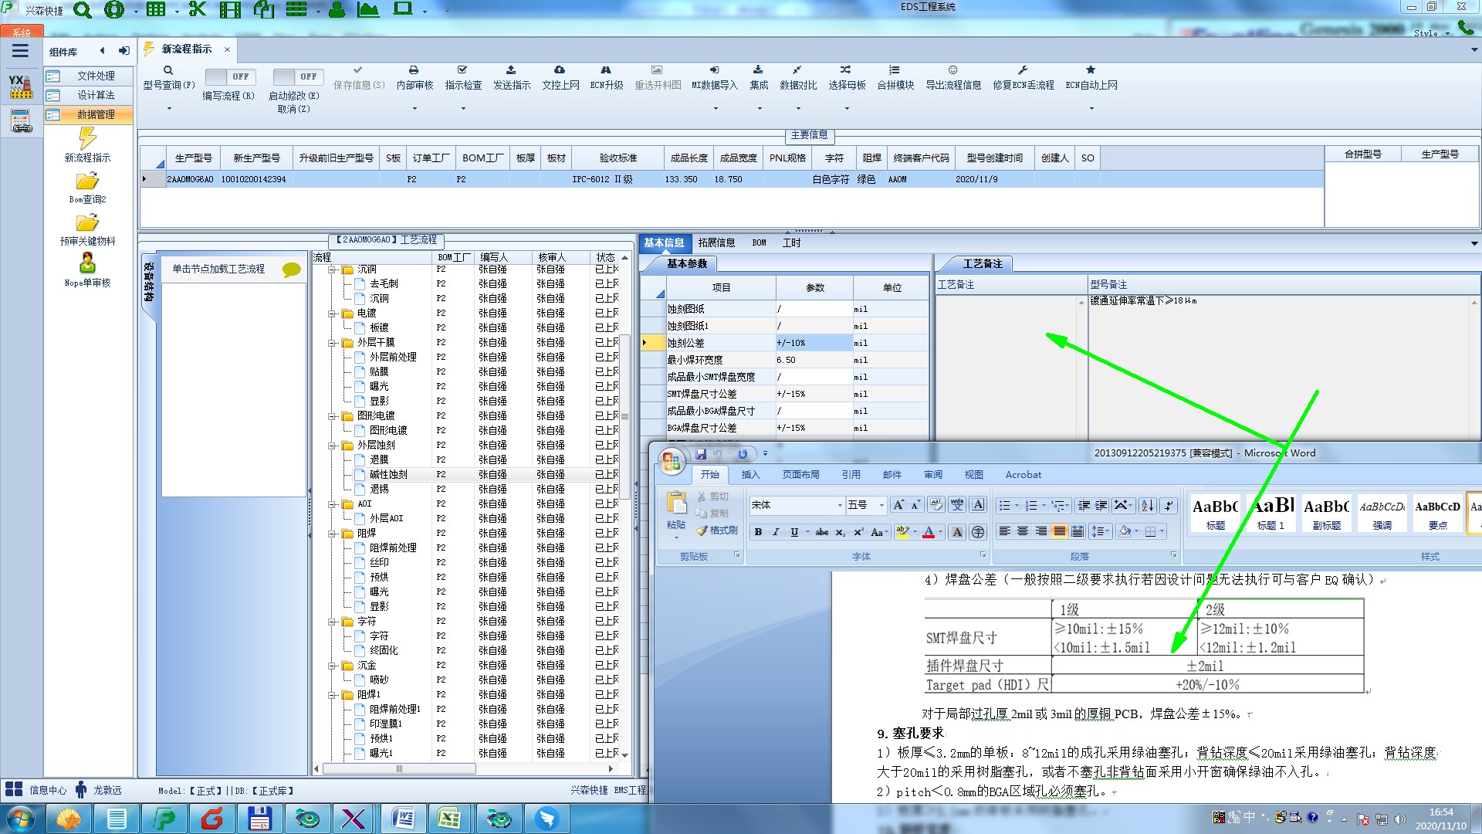
Task: Collapse the 外层蚀刻 tree node
Action: (x=332, y=446)
